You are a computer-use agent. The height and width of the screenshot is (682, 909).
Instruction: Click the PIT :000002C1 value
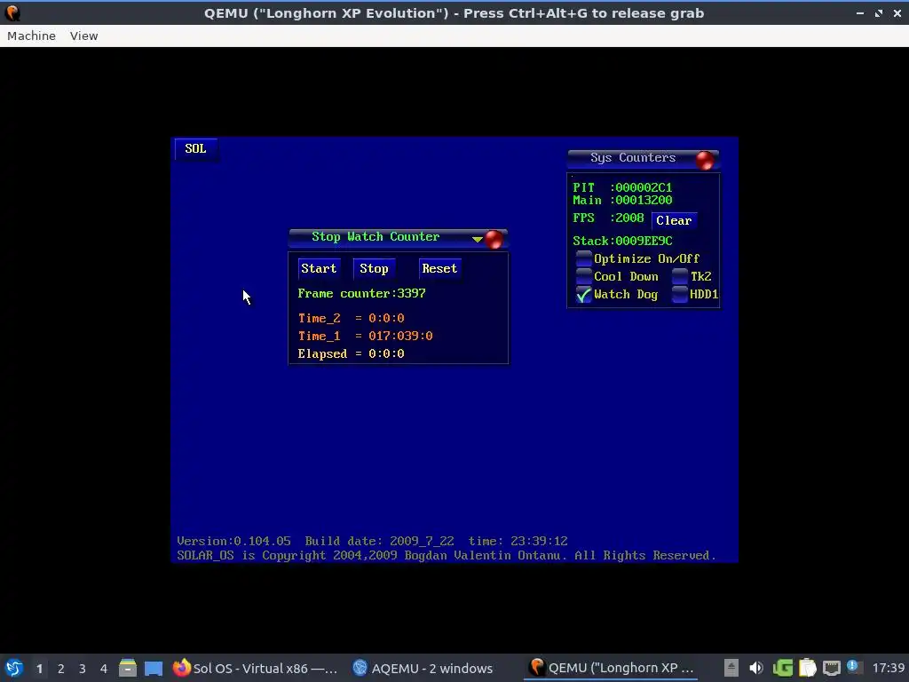[x=622, y=188]
